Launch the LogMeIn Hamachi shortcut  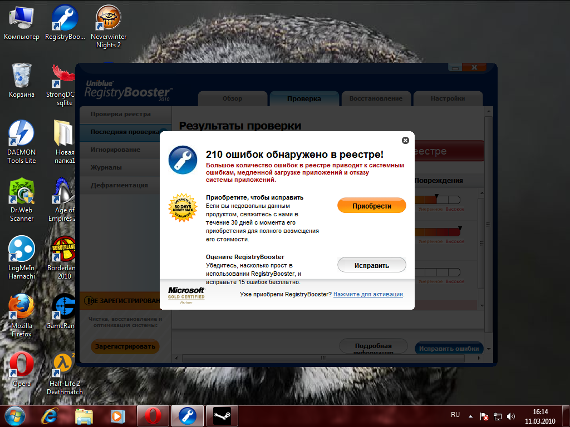coord(22,257)
